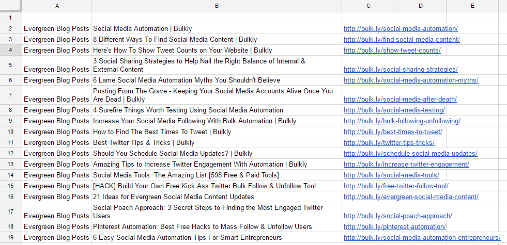Screen dimensions: 507x245
Task: Select row 4 header
Action: pyautogui.click(x=11, y=50)
